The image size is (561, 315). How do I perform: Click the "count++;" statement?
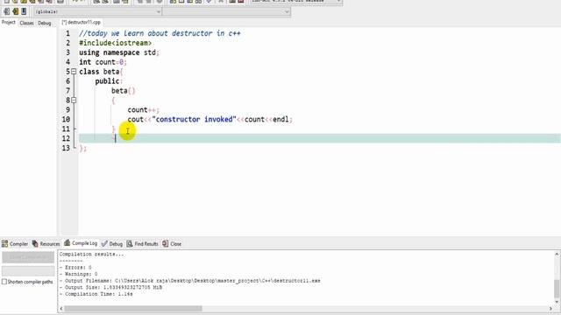tap(143, 110)
